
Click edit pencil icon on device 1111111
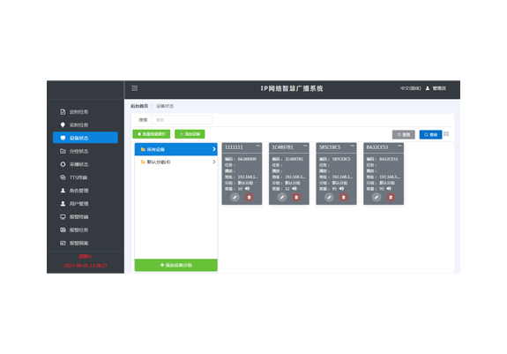[x=235, y=197]
